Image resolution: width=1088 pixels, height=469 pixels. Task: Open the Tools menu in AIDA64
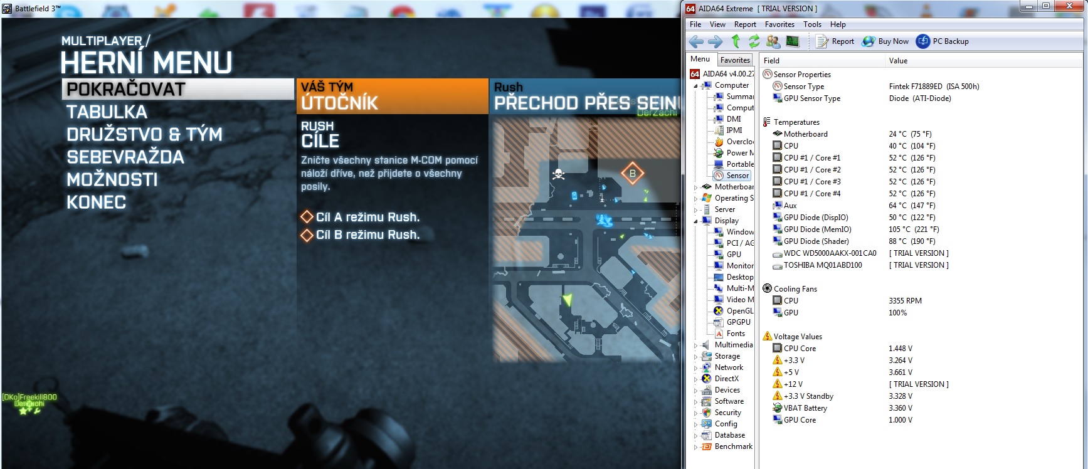pos(812,24)
